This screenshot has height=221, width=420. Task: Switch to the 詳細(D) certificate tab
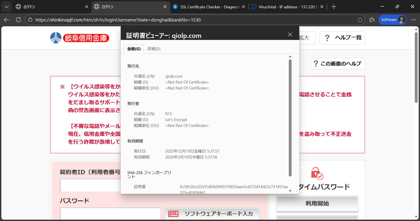[153, 49]
